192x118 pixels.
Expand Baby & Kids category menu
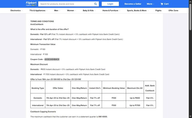tap(89, 11)
